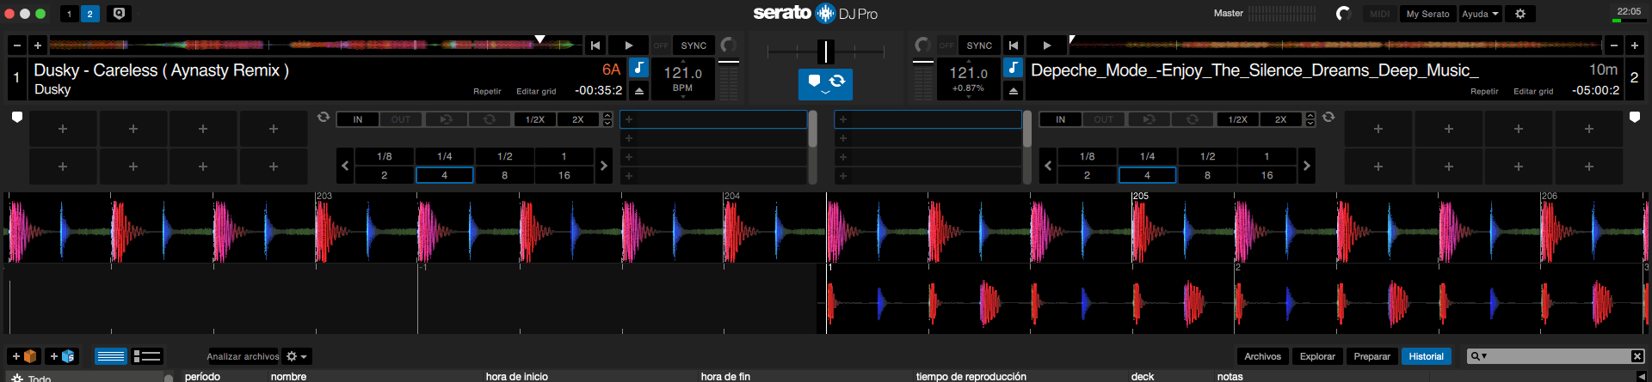Image resolution: width=1652 pixels, height=382 pixels.
Task: Eject the track from deck 2
Action: 1014,90
